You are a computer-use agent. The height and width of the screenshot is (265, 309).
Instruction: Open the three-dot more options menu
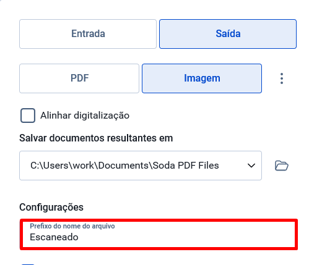282,78
